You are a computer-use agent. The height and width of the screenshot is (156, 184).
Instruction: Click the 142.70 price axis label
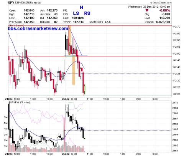click(176, 27)
